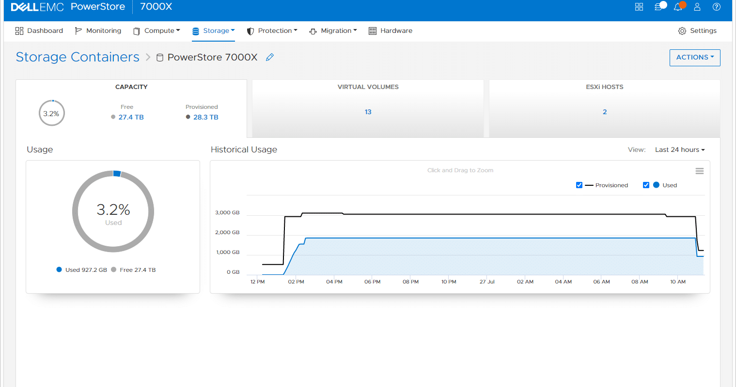Image resolution: width=736 pixels, height=387 pixels.
Task: Click the Free 27.4 TB donut legend entry
Action: pos(133,270)
